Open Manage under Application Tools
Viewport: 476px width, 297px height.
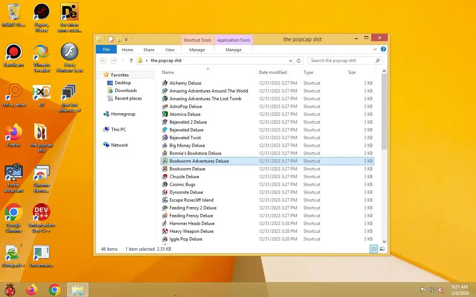click(x=234, y=49)
